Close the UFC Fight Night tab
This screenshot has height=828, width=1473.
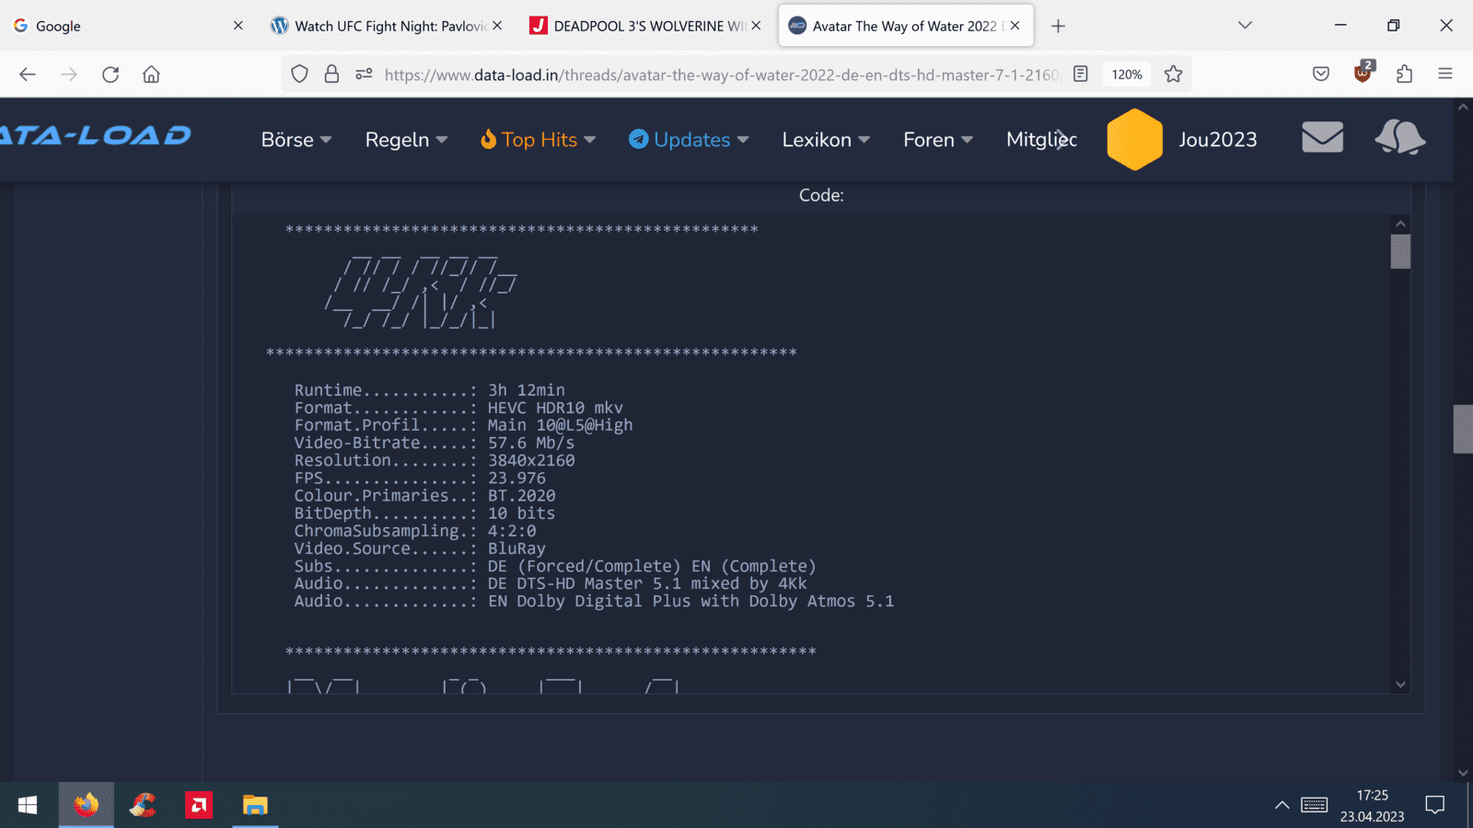(497, 26)
